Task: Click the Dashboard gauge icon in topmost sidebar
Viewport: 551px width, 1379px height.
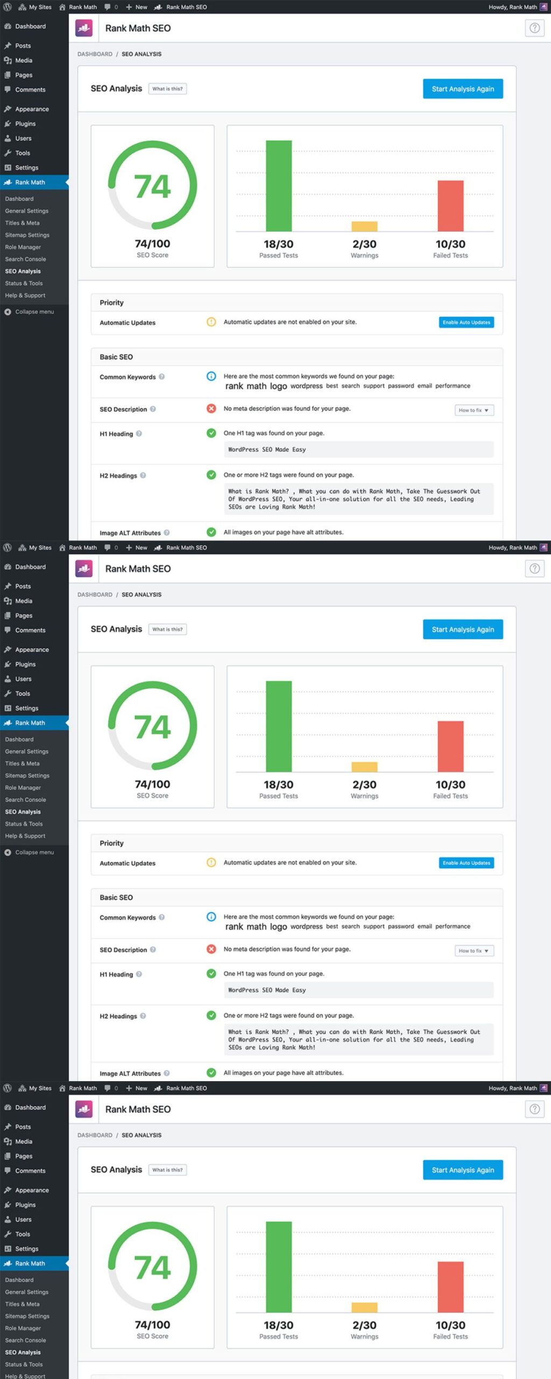Action: (x=8, y=26)
